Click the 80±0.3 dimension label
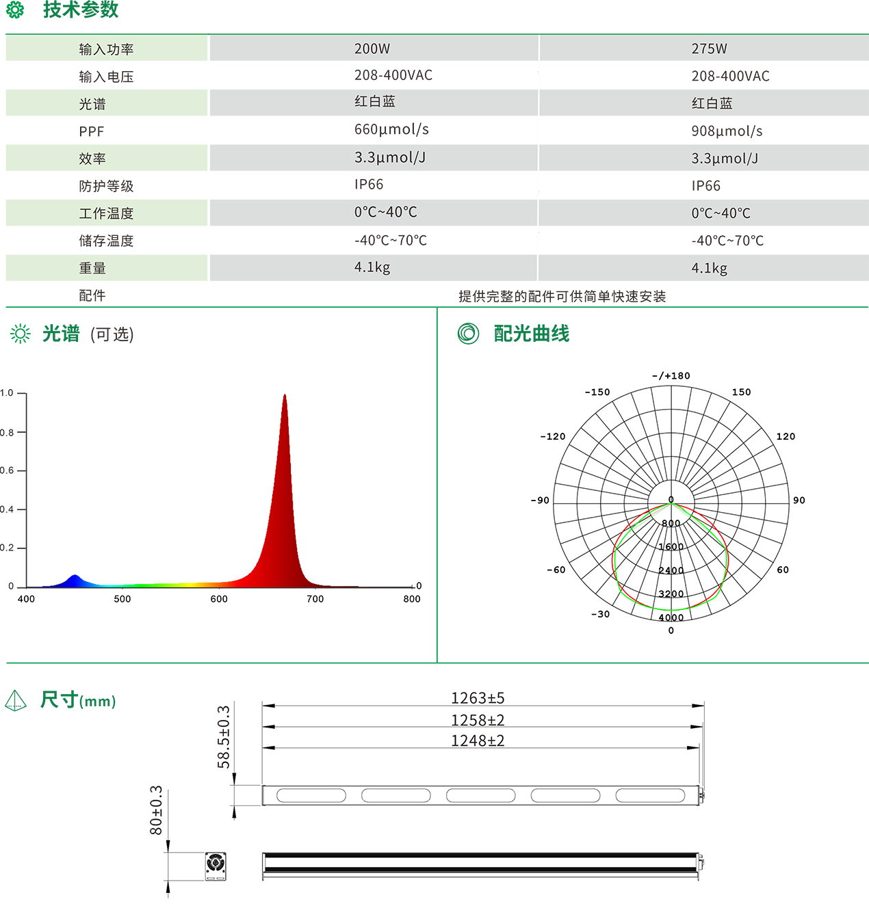 pos(156,810)
